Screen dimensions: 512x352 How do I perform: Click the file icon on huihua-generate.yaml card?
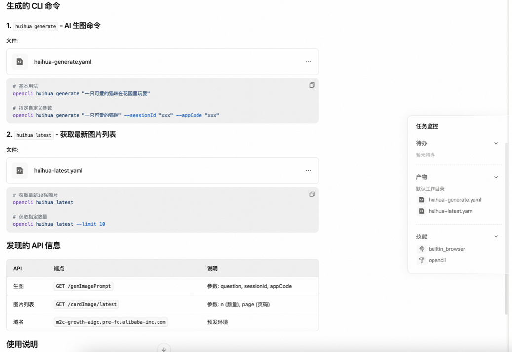(19, 62)
